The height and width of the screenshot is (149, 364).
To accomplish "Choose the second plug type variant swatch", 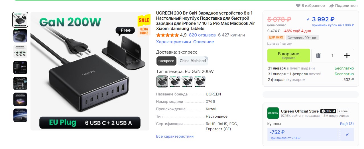I will point(175,81).
